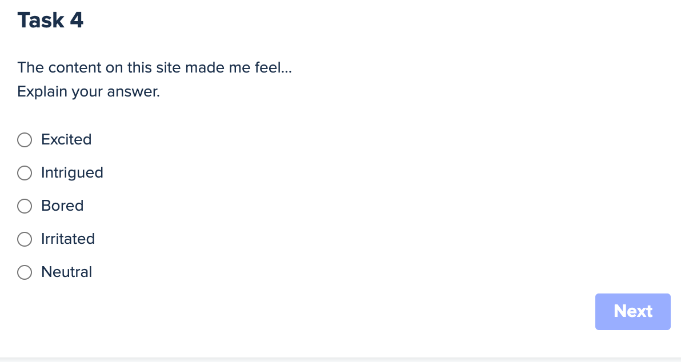This screenshot has height=362, width=681.
Task: Choose the Bored radio option
Action: [25, 206]
